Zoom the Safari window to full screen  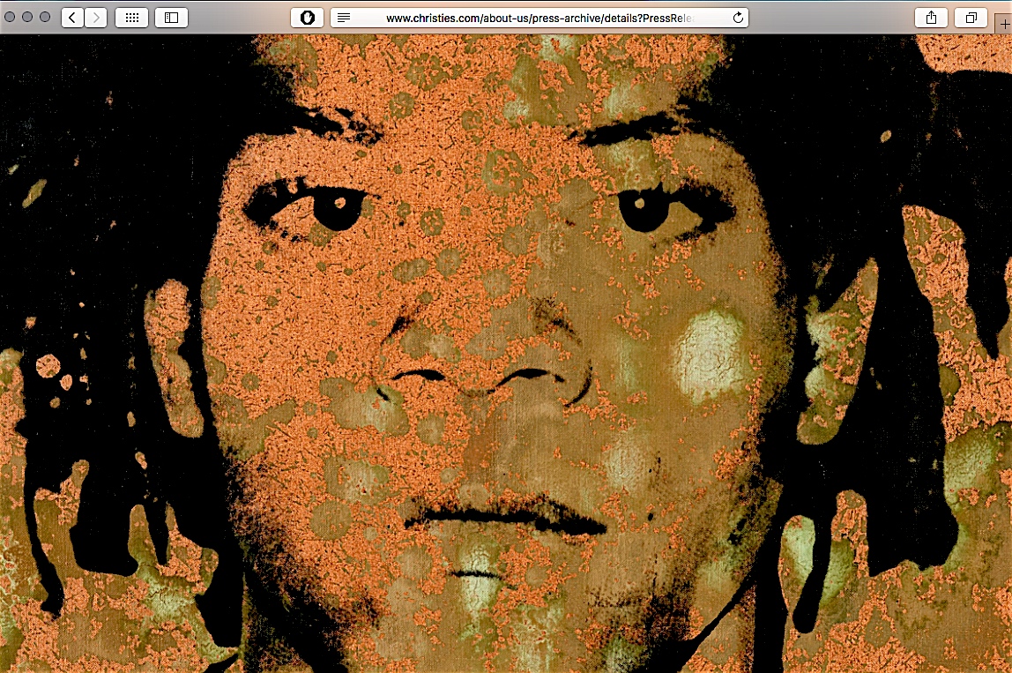pyautogui.click(x=45, y=17)
